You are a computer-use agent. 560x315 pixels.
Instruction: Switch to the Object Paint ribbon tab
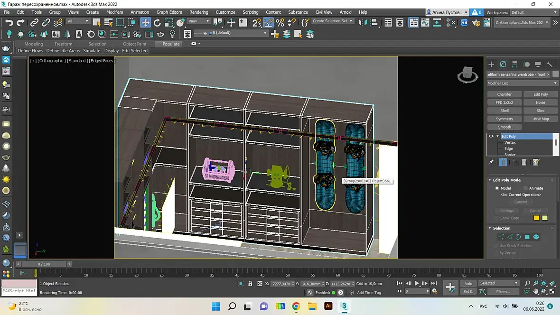click(135, 44)
